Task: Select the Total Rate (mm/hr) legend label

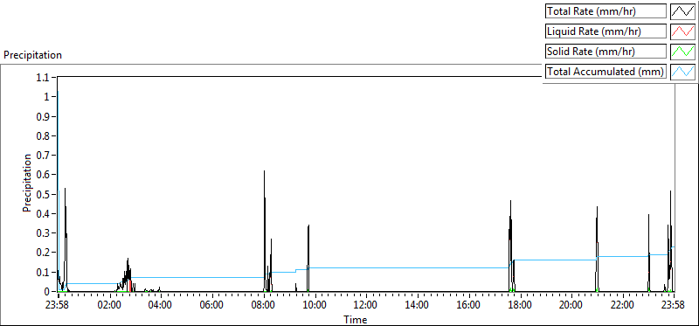Action: (x=606, y=11)
